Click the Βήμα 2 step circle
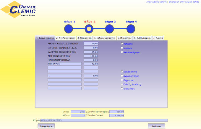 (89, 29)
